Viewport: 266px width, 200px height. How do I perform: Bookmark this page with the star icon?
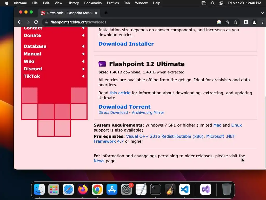tap(235, 22)
